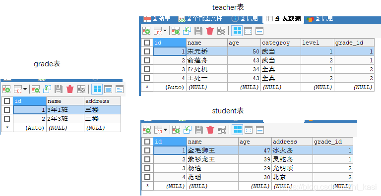
Task: Check the row checkbox for 丘处机
Action: (147, 69)
